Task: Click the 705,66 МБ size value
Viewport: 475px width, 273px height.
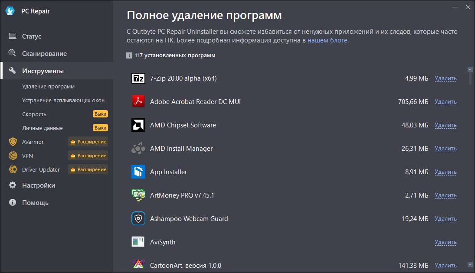Action: coord(413,102)
